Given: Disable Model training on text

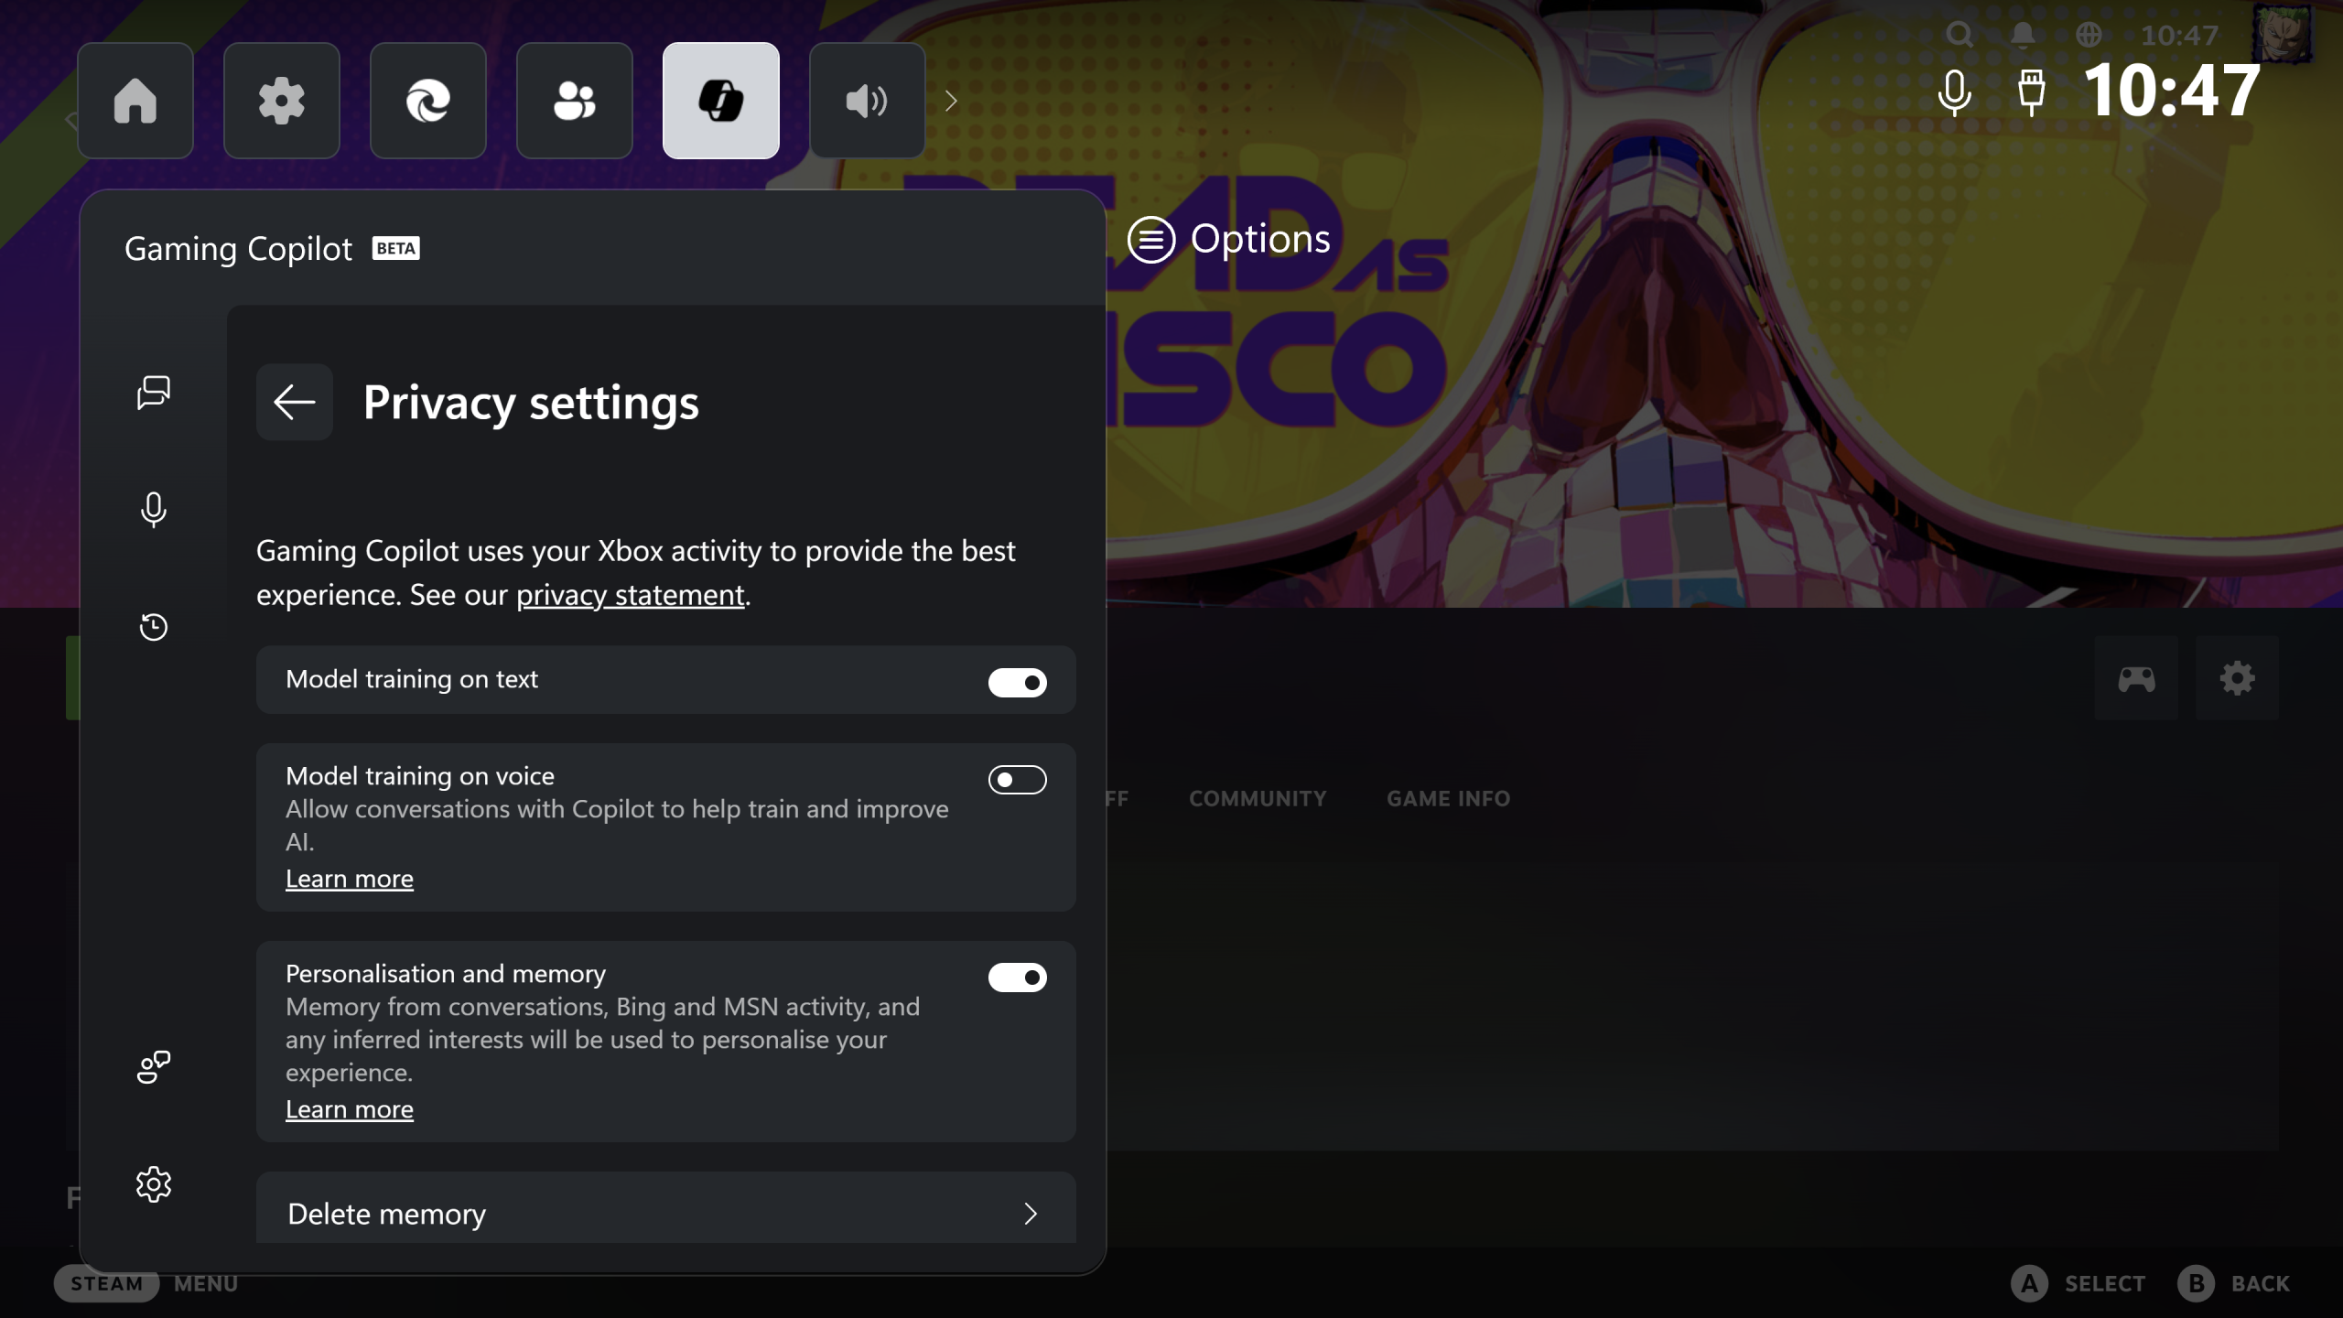Looking at the screenshot, I should click(x=1017, y=682).
